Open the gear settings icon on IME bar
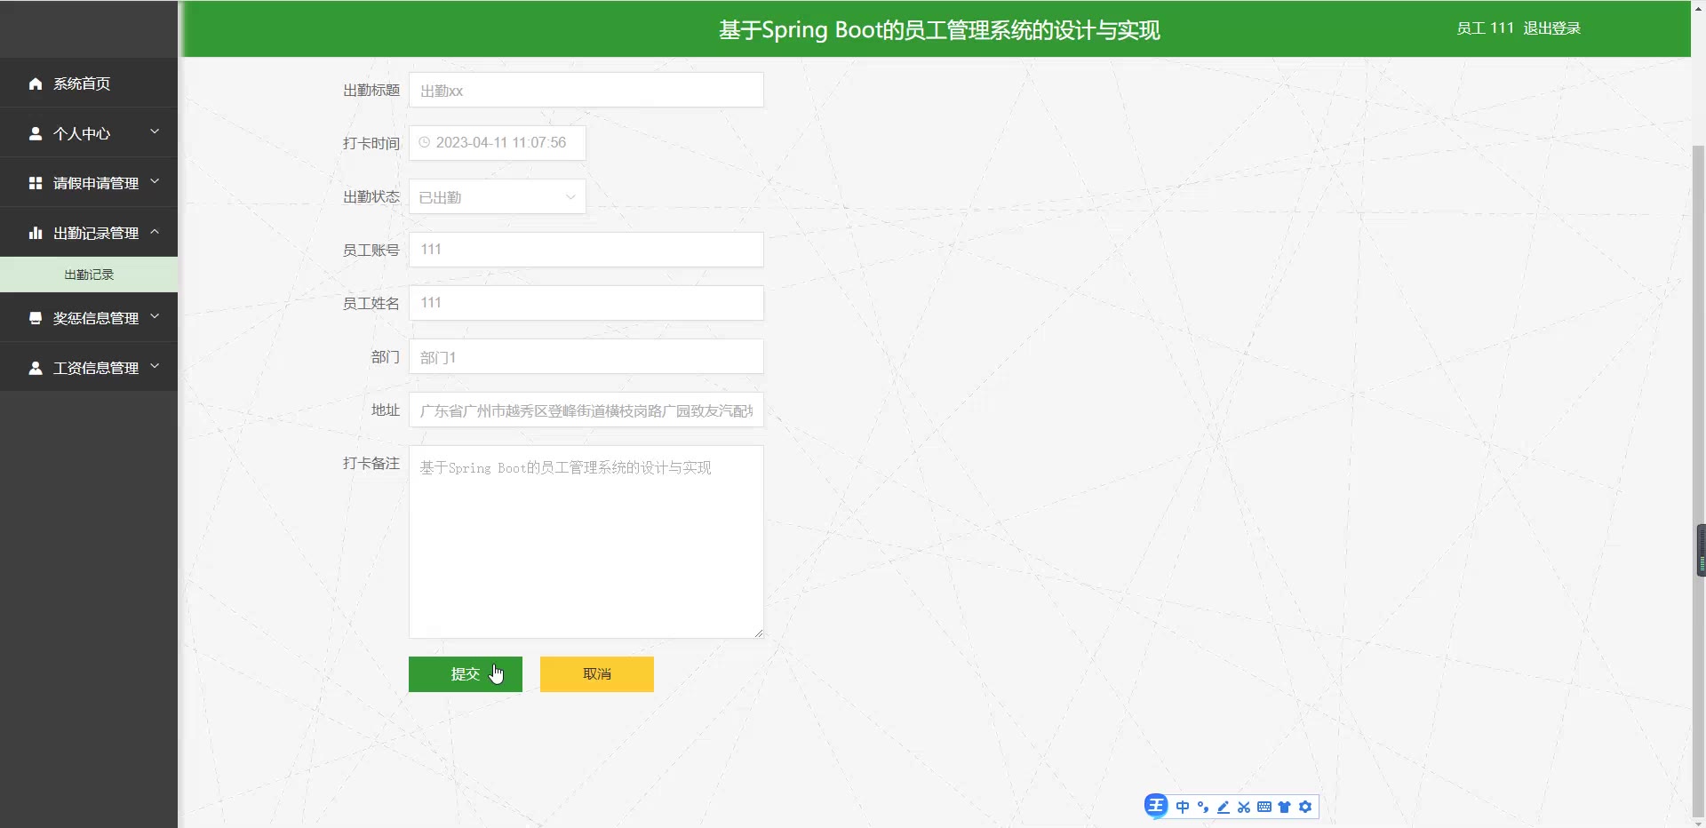Image resolution: width=1706 pixels, height=828 pixels. click(x=1305, y=807)
